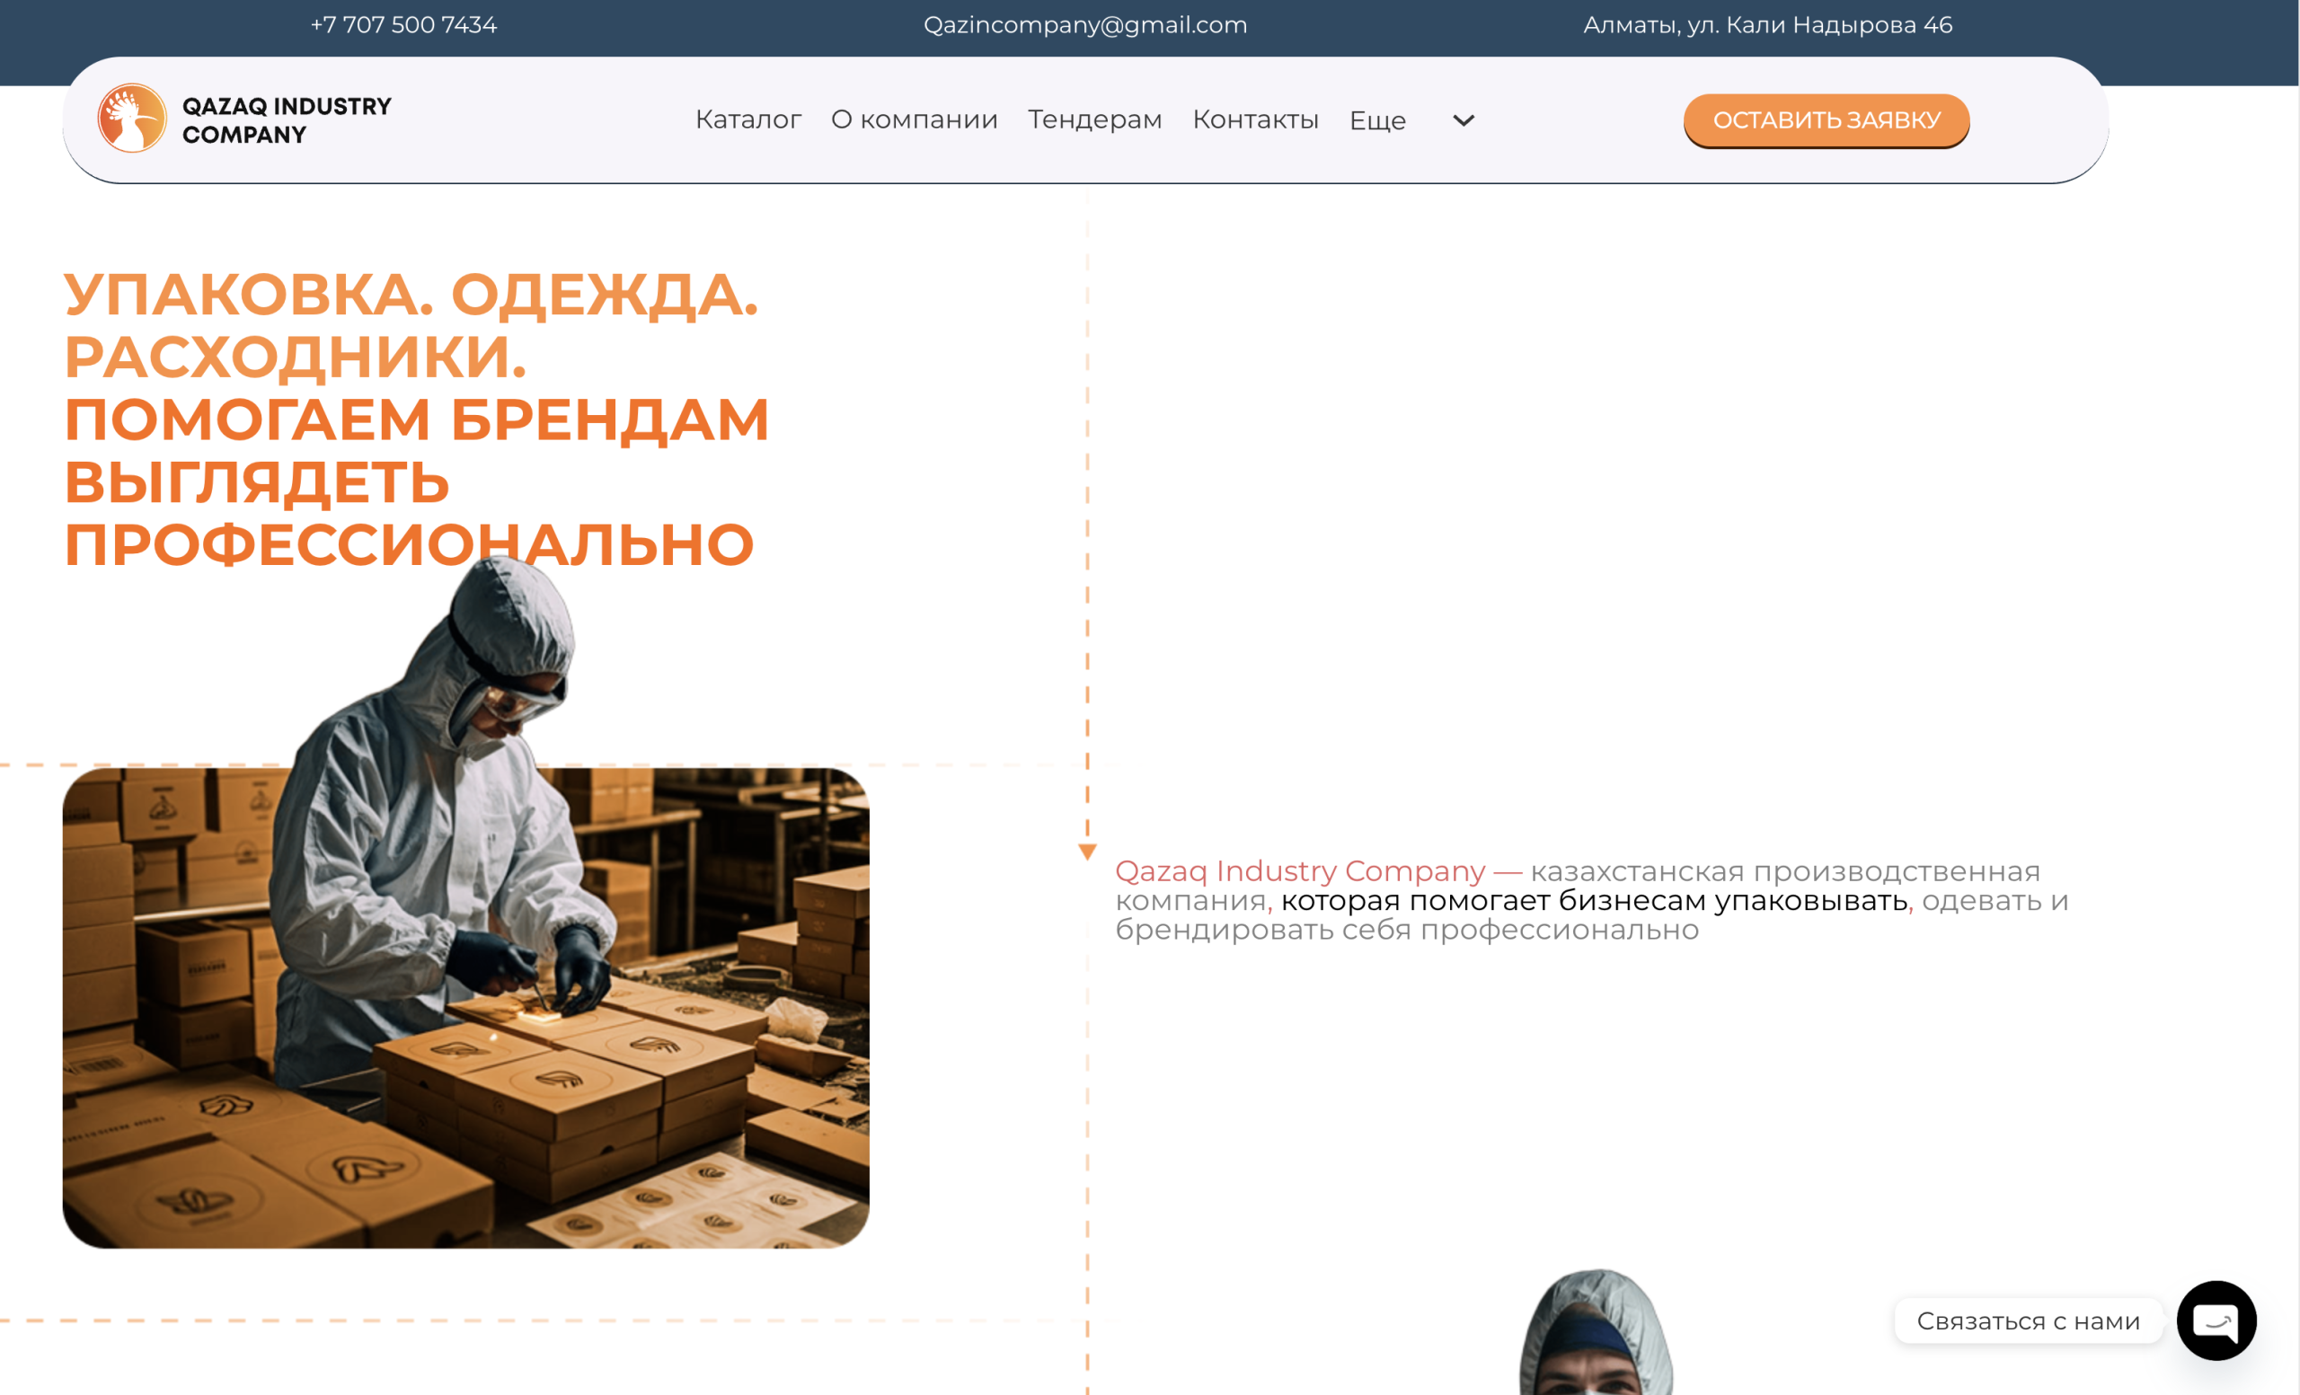Open the Контакты navigation link
The width and height of the screenshot is (2300, 1395).
pos(1254,119)
